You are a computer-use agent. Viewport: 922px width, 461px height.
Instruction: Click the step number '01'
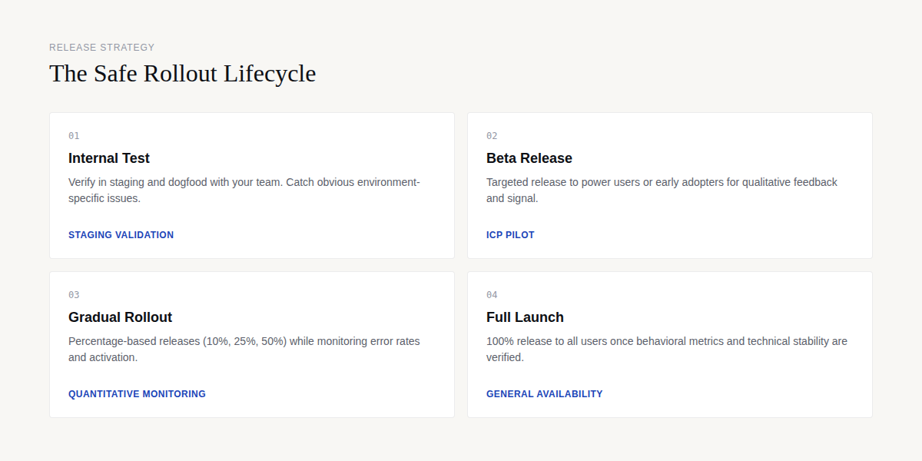[74, 136]
